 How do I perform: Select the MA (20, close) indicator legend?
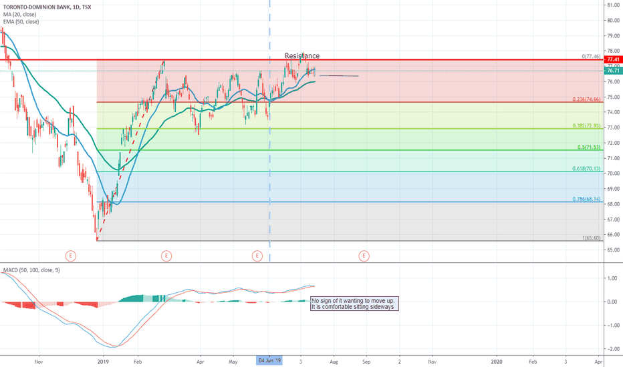(19, 14)
